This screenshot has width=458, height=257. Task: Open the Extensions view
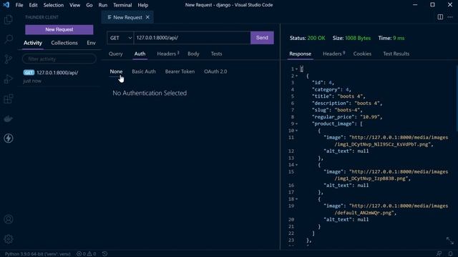tap(9, 99)
